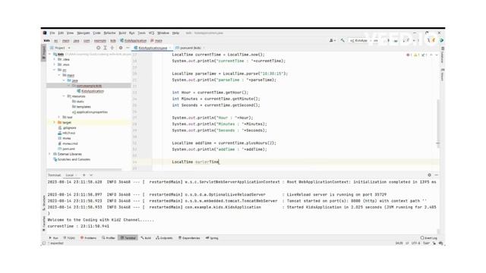Select the com.example.kids package
Screen dimensions: 486x273
click(x=89, y=86)
